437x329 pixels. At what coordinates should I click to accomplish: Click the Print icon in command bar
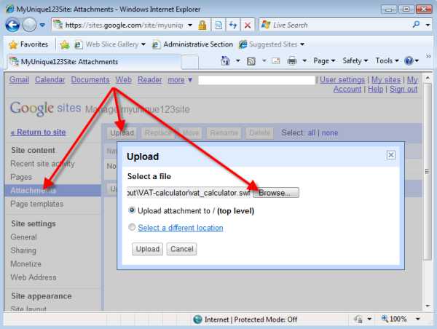coord(292,60)
